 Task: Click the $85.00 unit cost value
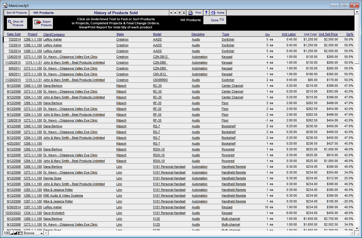click(x=313, y=80)
